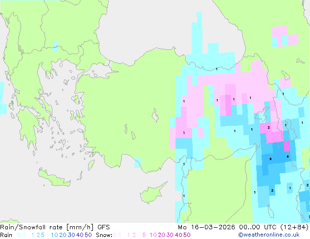310x239 pixels.
Task: Pick the Rain legend value 50
Action: (88, 235)
